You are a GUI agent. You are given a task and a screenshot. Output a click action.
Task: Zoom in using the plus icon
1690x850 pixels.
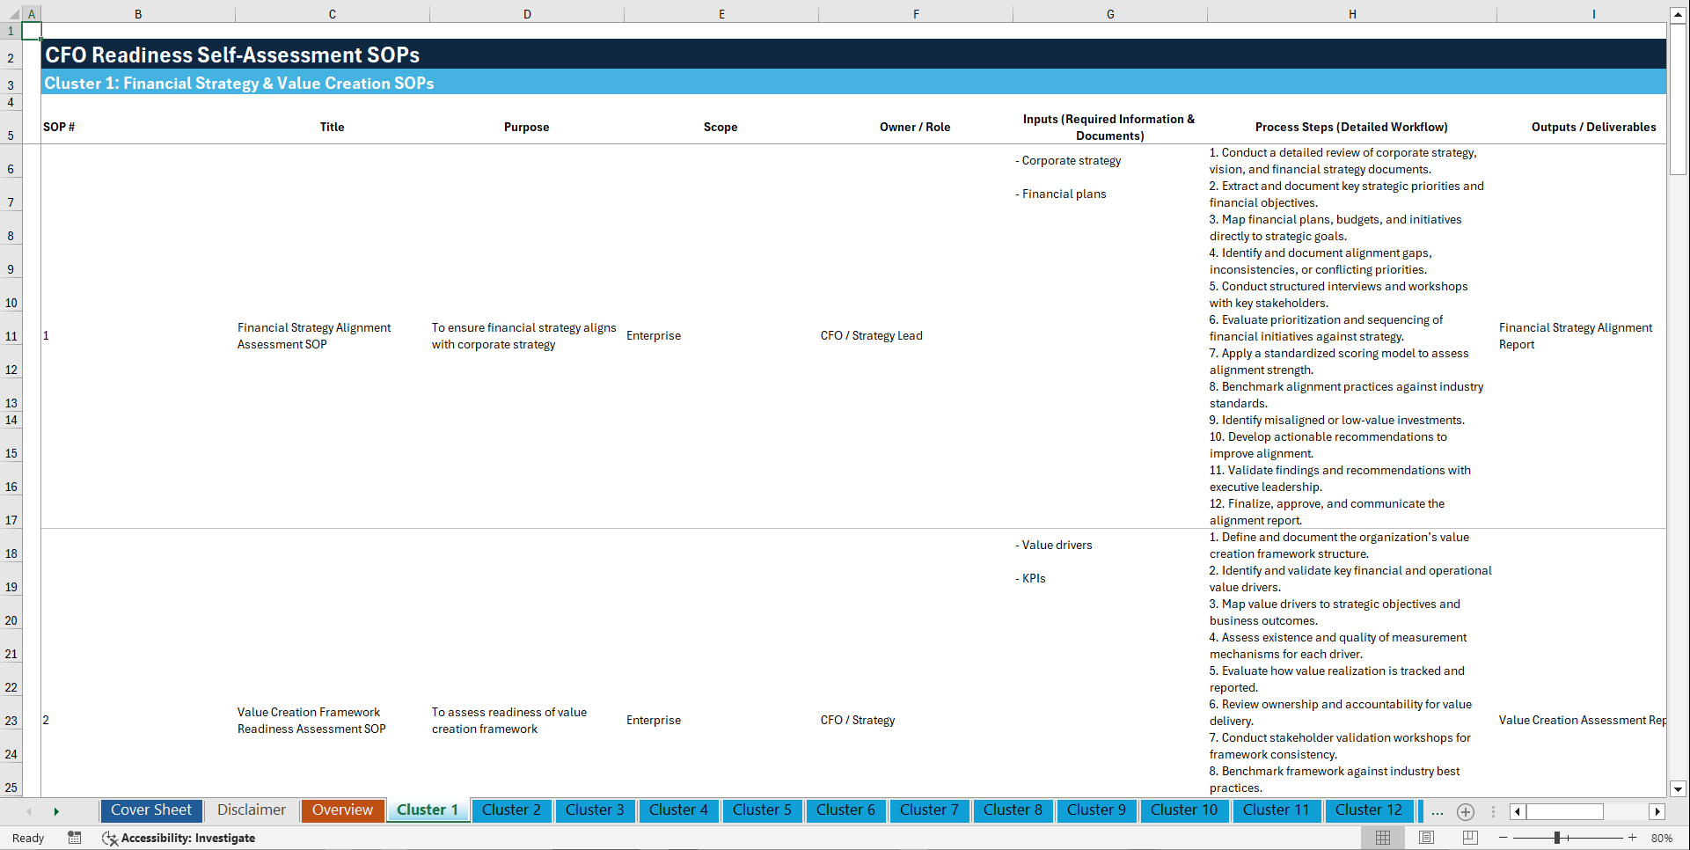point(1633,838)
